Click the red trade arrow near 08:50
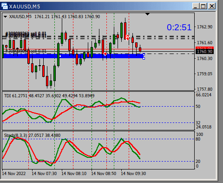 click(x=105, y=54)
